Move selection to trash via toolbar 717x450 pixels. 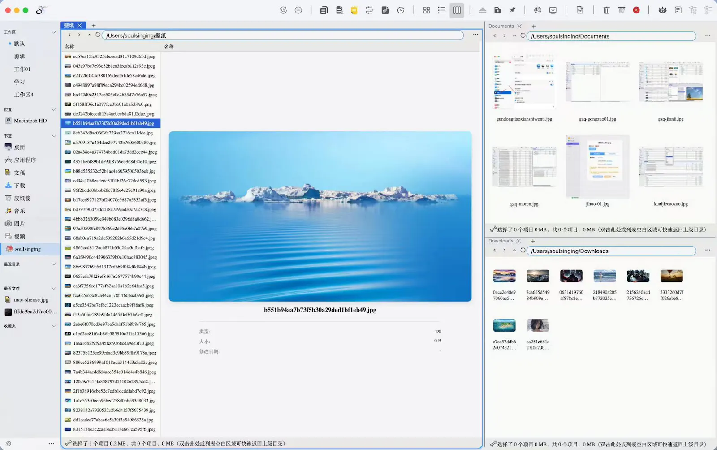tap(606, 10)
